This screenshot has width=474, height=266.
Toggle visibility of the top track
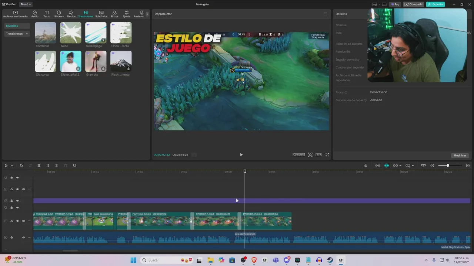[x=17, y=178]
